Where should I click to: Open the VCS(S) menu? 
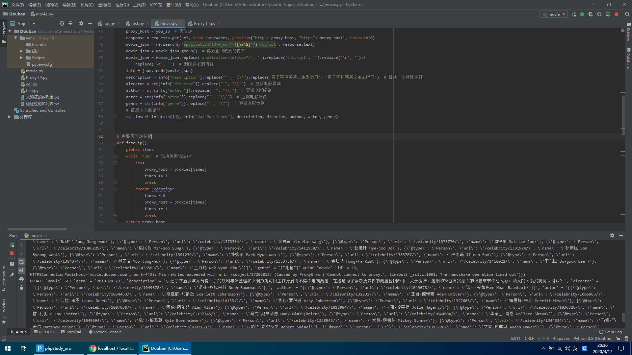(156, 5)
